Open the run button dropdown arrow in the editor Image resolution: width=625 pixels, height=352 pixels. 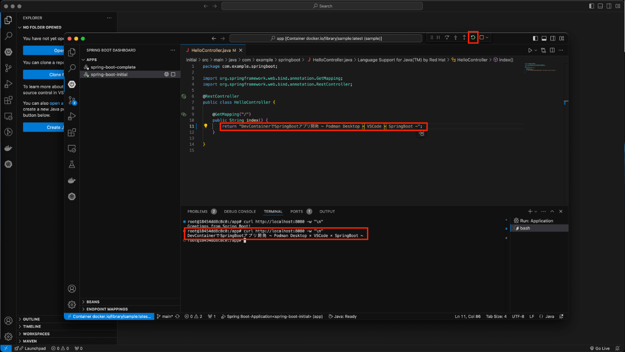coord(536,50)
